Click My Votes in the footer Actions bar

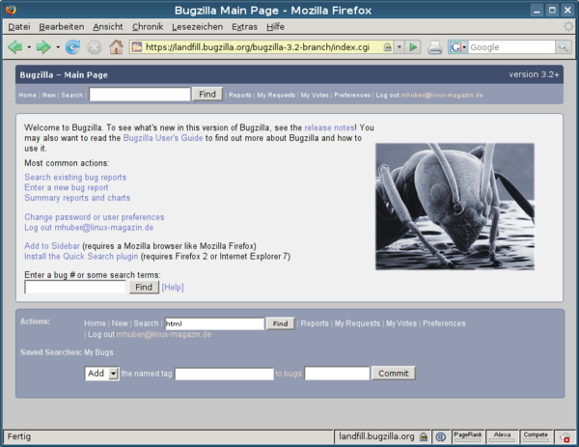pyautogui.click(x=401, y=323)
